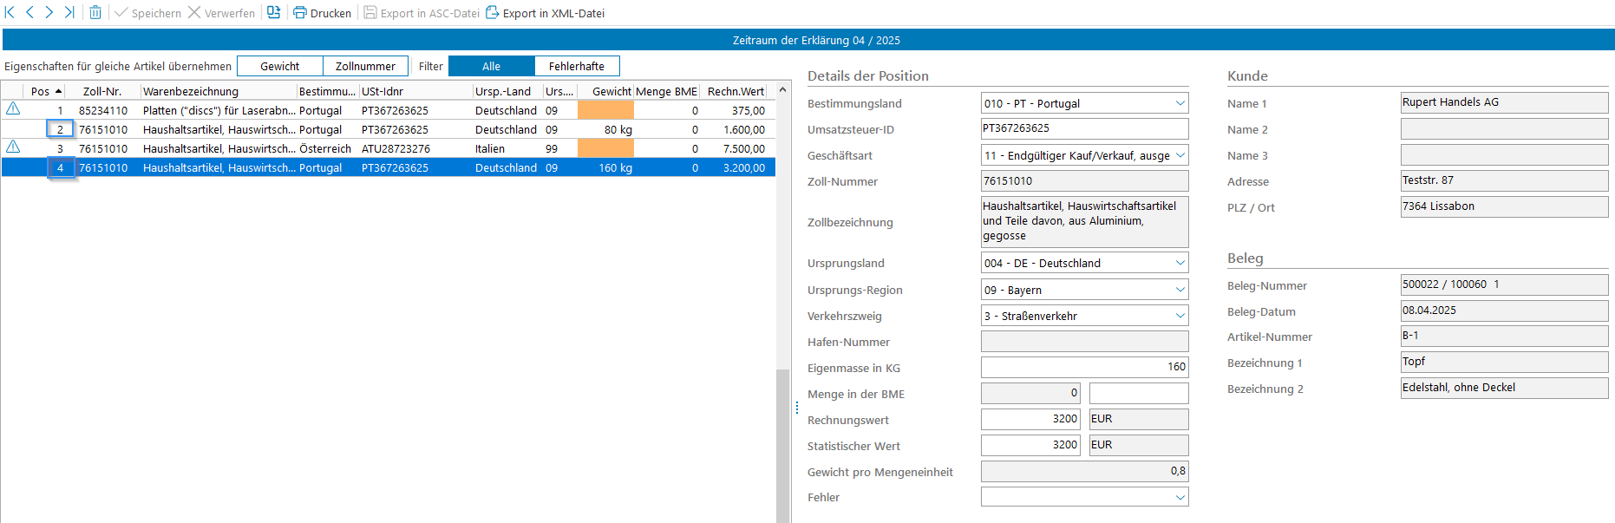Open the Verkehrszweig dropdown

1180,316
